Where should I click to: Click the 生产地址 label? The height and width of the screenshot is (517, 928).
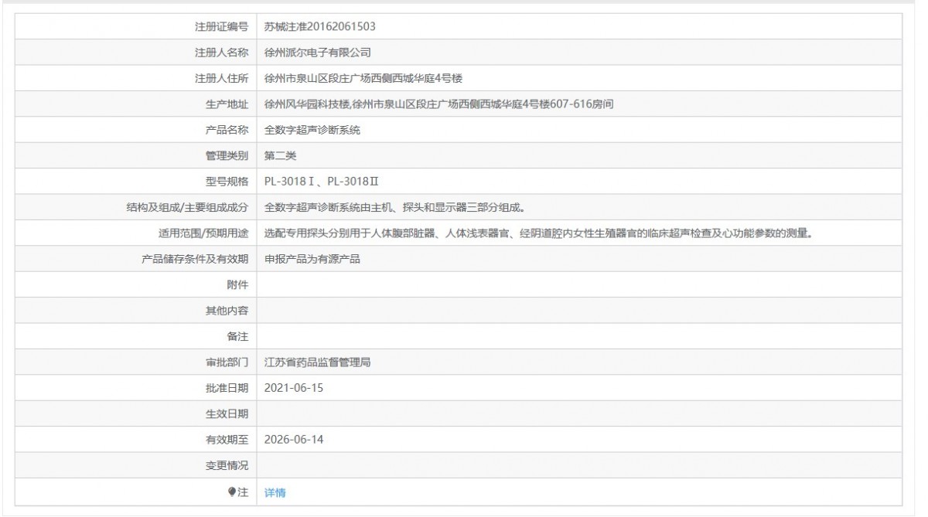pyautogui.click(x=227, y=104)
